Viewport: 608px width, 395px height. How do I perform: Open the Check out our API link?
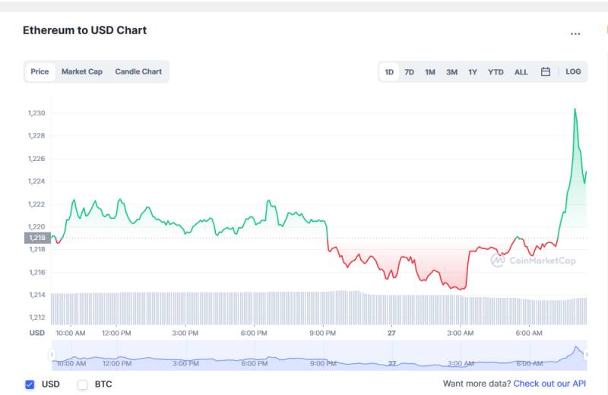click(x=549, y=384)
